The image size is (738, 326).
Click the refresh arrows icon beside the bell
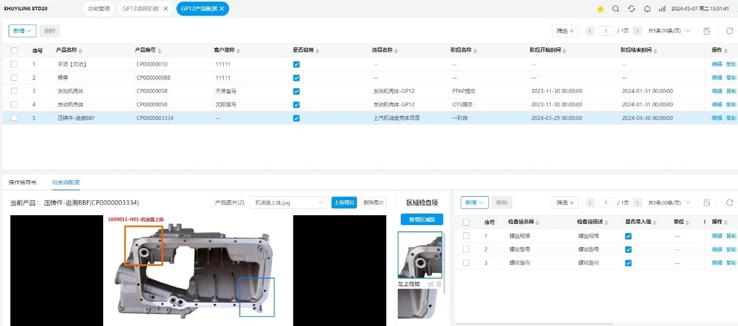tap(631, 9)
